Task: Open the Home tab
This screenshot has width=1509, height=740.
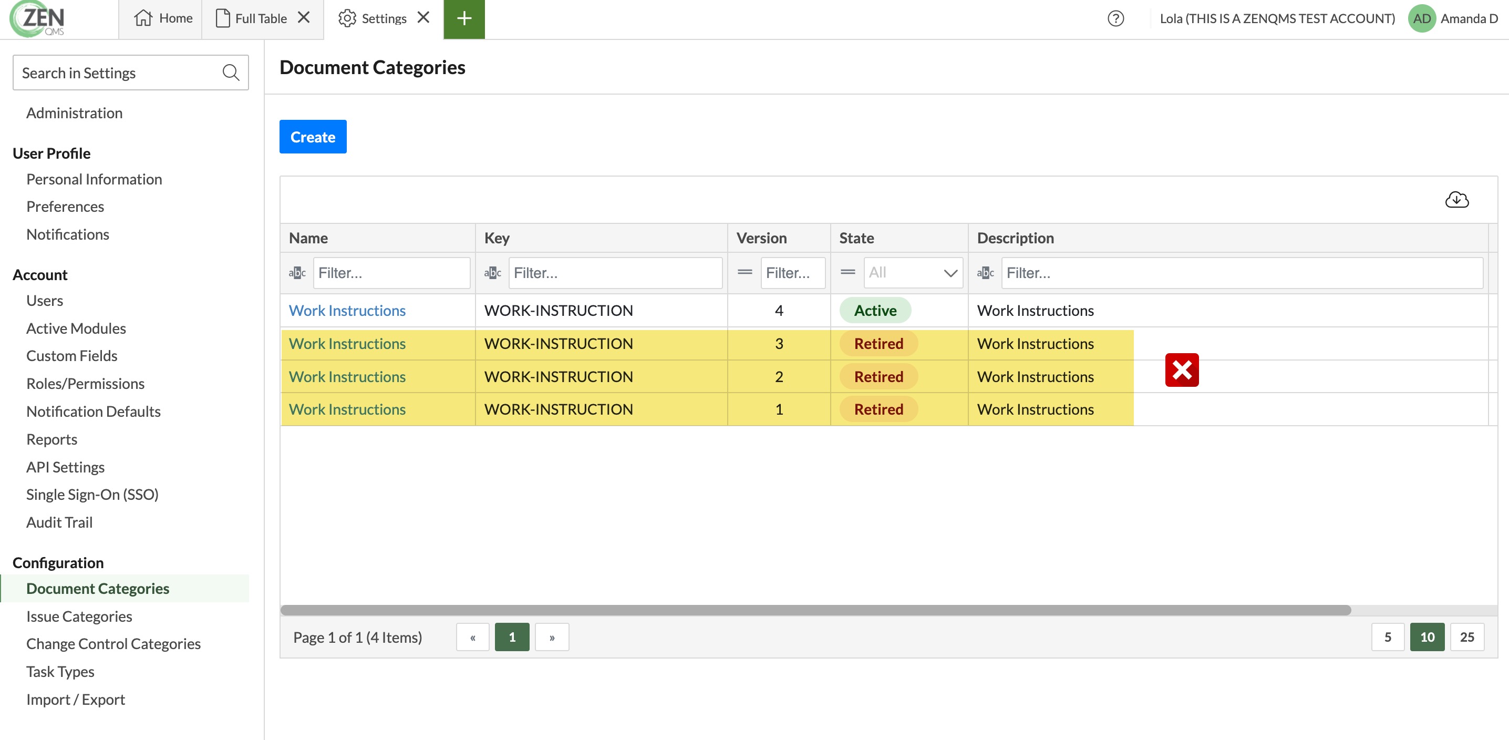Action: click(163, 19)
